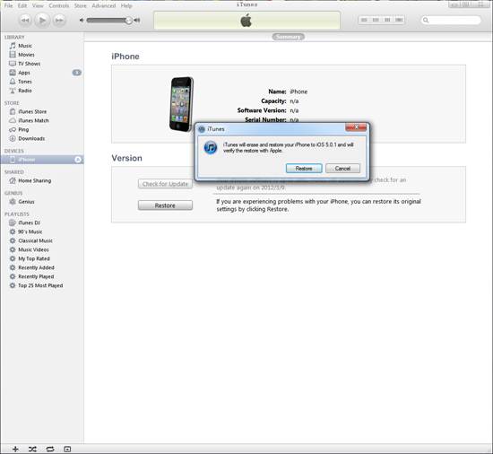Click the iPhone device image
The image size is (493, 454).
click(181, 104)
